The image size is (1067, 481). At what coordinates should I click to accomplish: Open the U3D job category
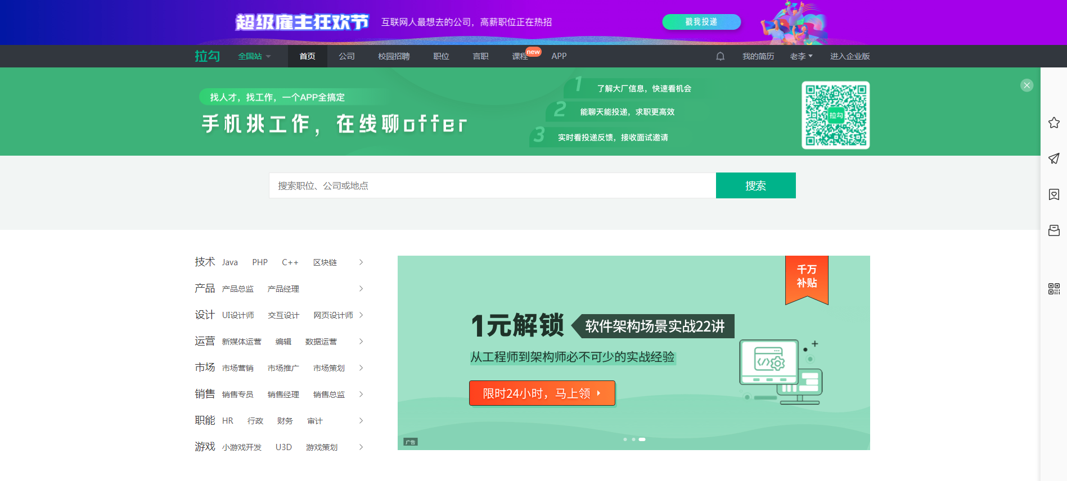coord(283,447)
